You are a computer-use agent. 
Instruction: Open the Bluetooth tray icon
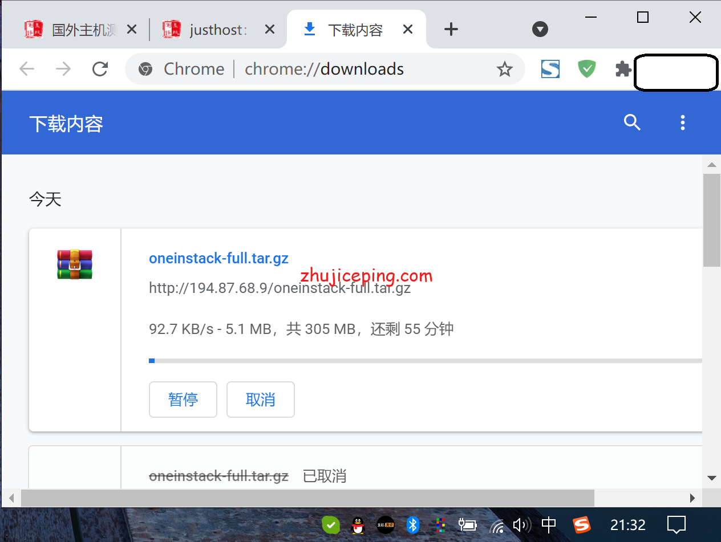point(413,525)
